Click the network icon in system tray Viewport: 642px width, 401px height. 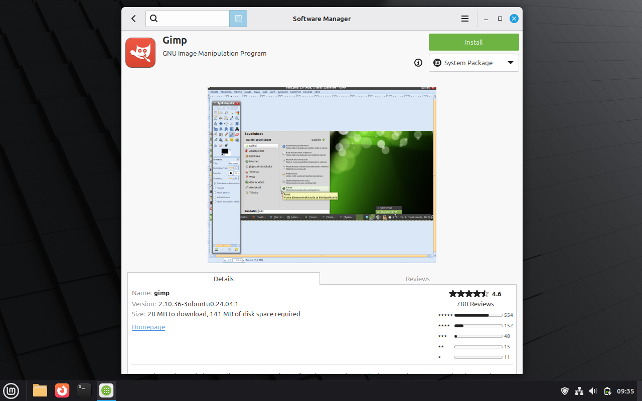pyautogui.click(x=579, y=391)
